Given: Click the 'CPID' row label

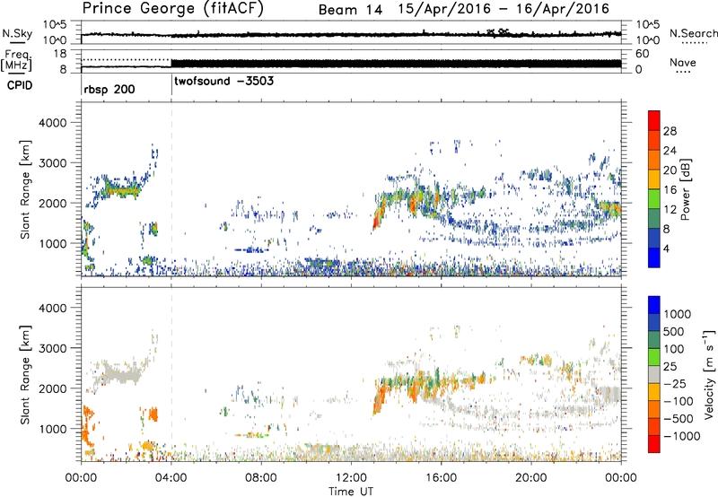Looking at the screenshot, I should 20,85.
